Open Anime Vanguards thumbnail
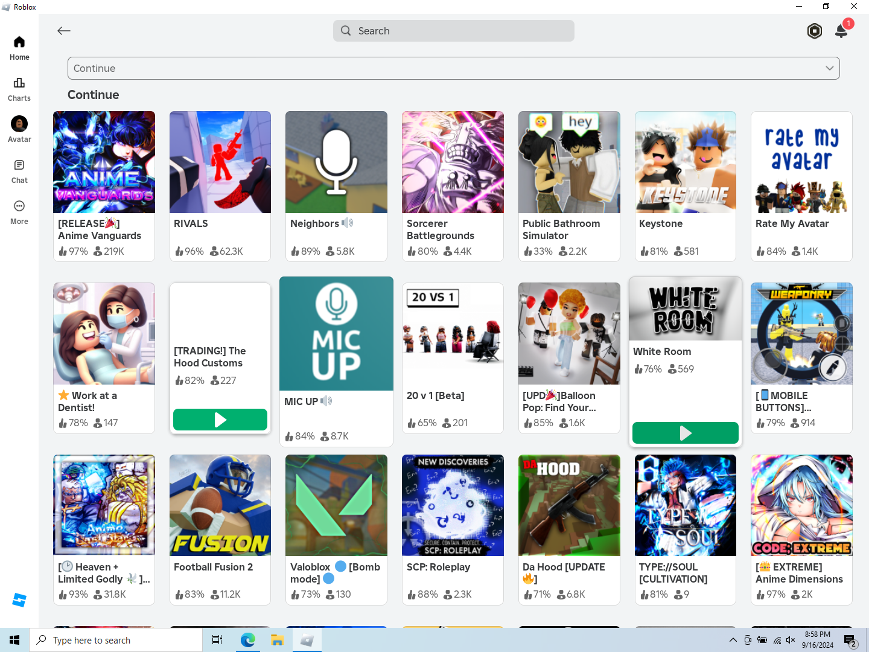 click(x=104, y=162)
